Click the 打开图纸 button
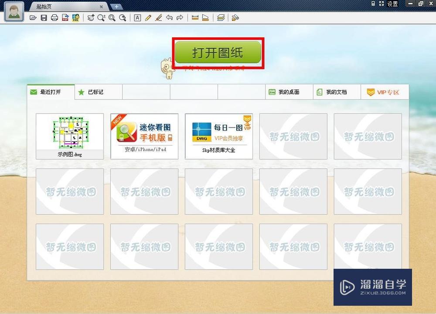The image size is (436, 314). click(218, 51)
